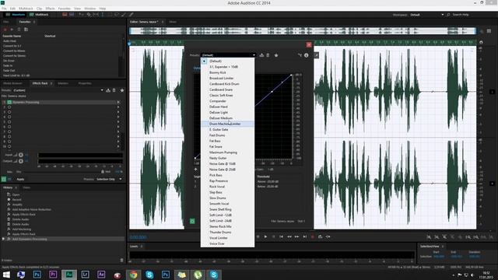Screen dimensions: 498x280
Task: Record new favorite red button
Action: (5, 30)
